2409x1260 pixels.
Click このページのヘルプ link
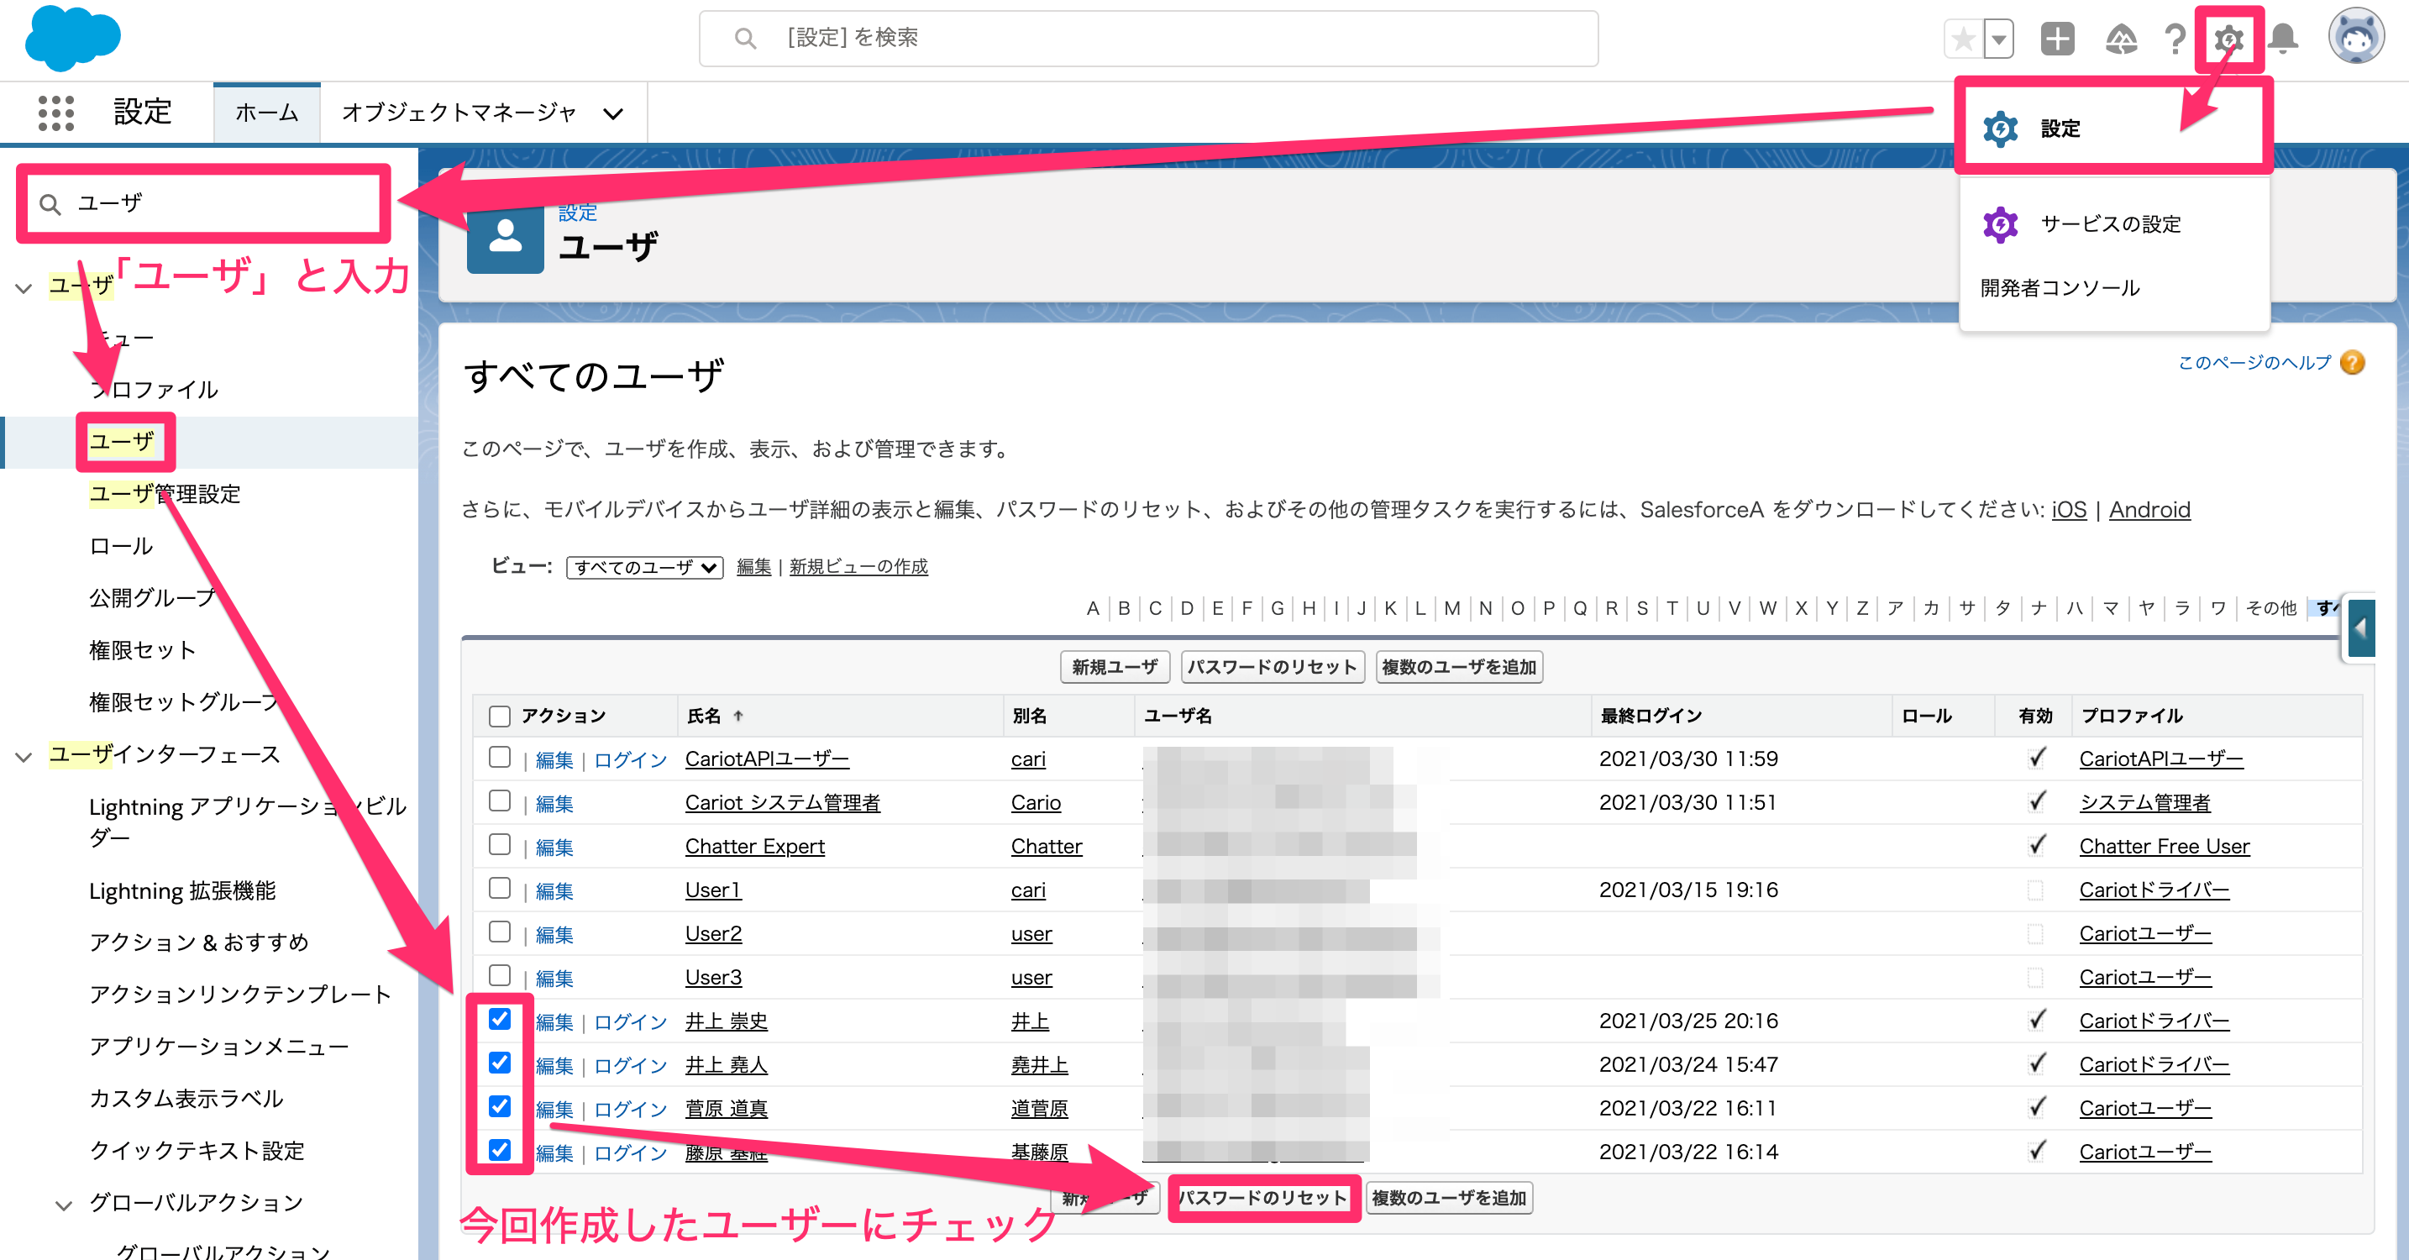pyautogui.click(x=2254, y=363)
